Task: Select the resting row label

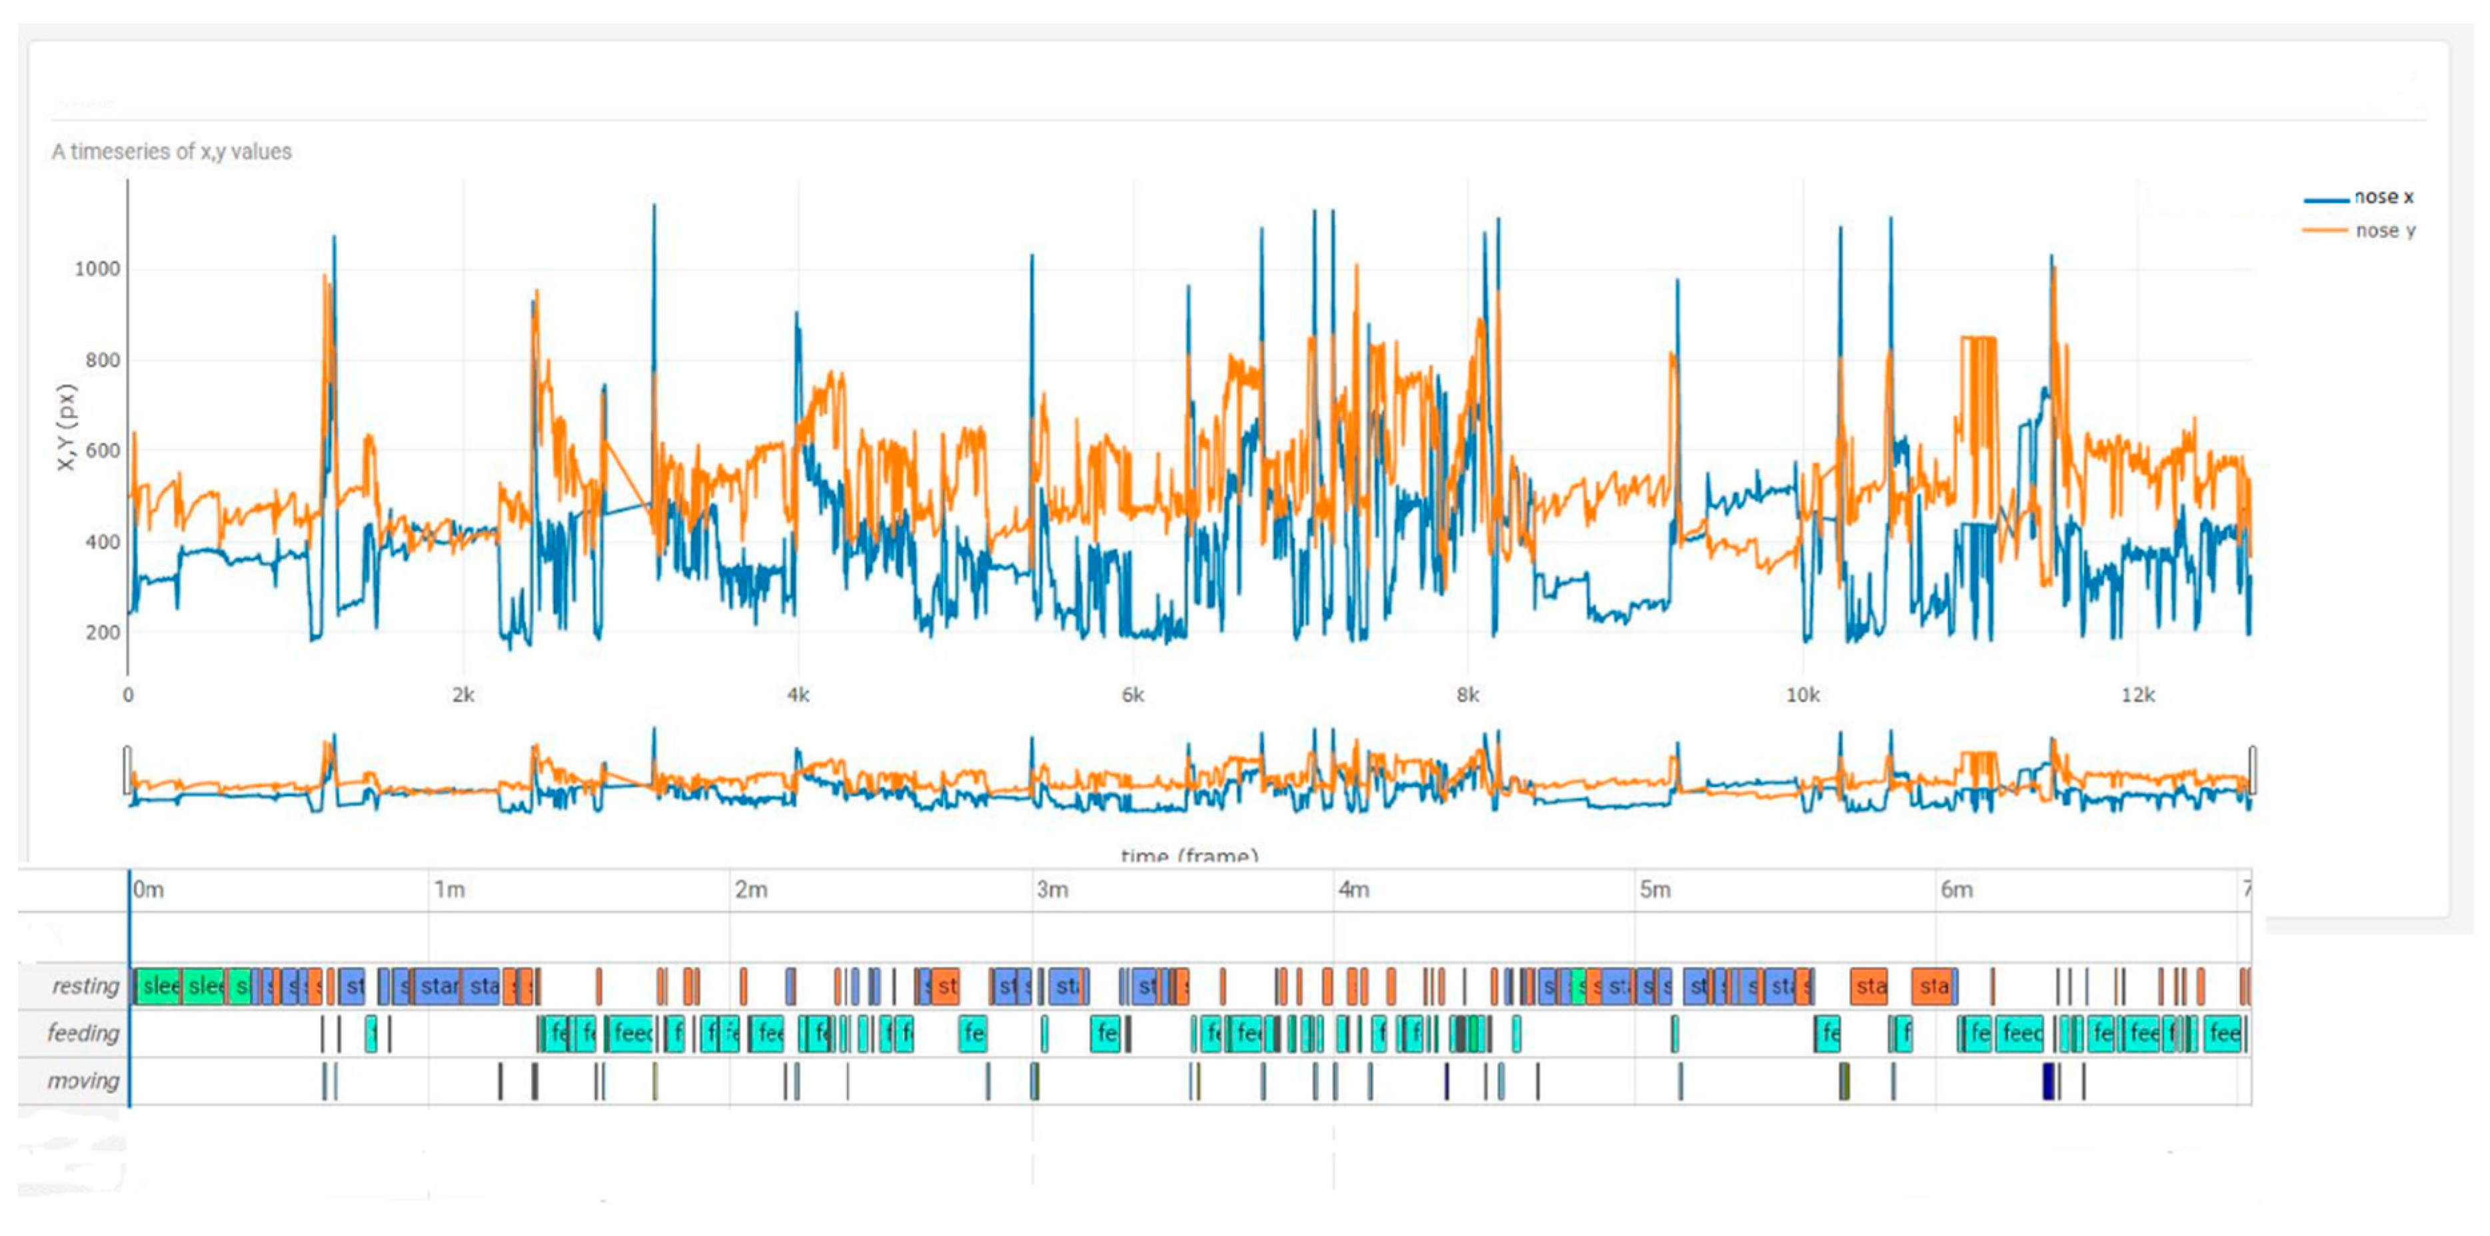Action: point(85,985)
